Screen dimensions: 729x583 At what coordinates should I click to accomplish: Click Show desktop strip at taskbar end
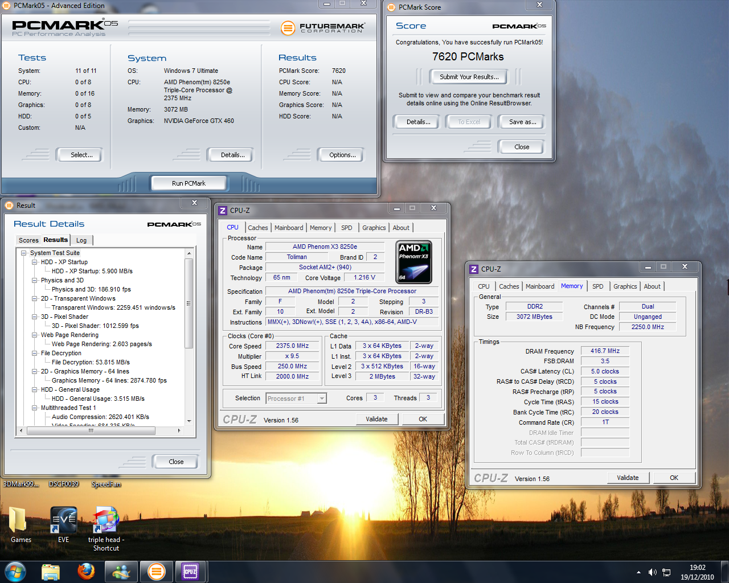[x=725, y=572]
